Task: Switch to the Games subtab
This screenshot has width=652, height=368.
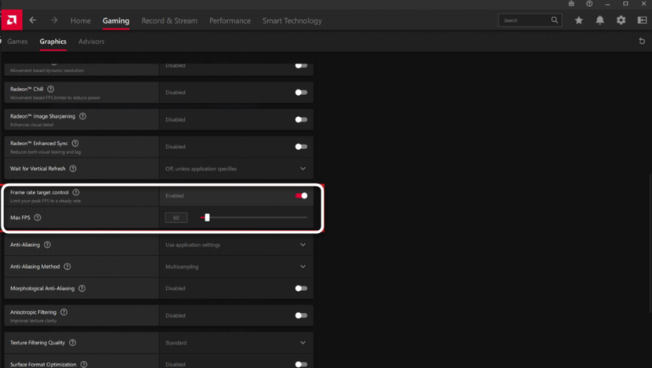Action: point(17,42)
